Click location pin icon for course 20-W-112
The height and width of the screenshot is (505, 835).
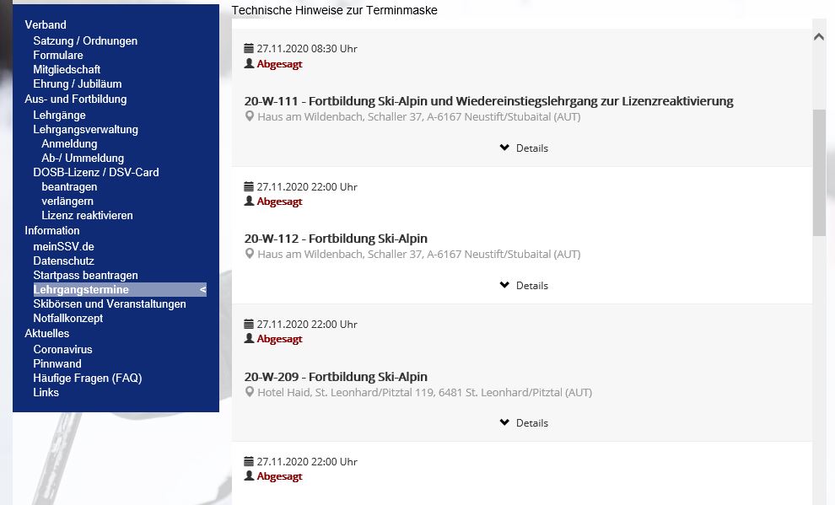click(250, 255)
